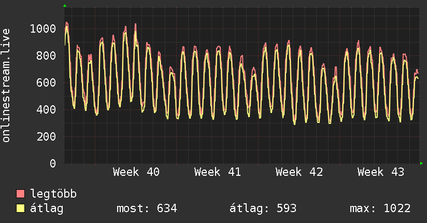Click the 400 y-axis tick label

coord(46,109)
